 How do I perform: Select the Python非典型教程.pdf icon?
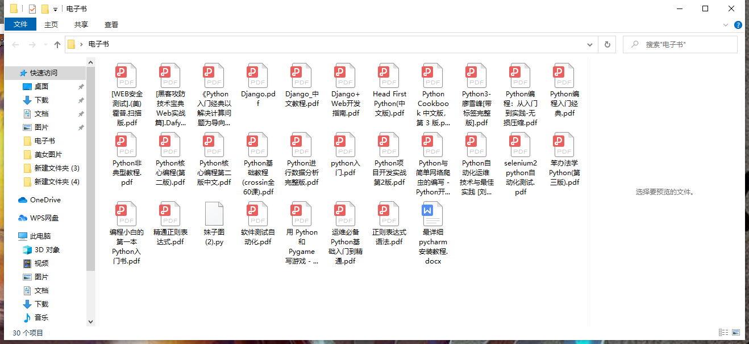tap(127, 145)
